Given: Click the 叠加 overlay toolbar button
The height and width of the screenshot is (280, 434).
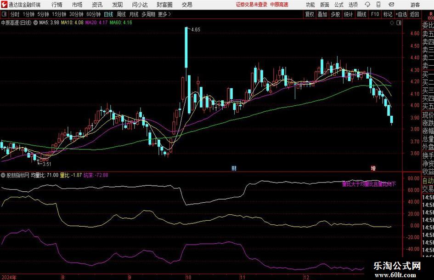Looking at the screenshot, I should click(x=322, y=14).
